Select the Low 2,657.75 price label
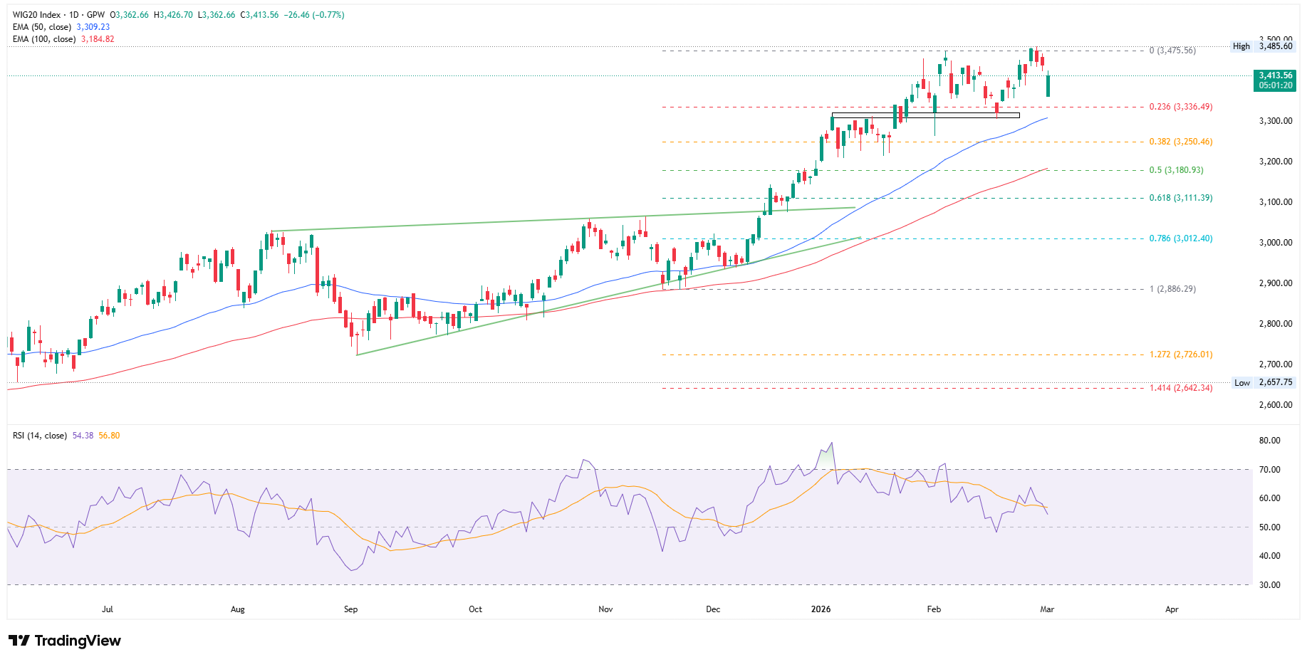 tap(1261, 382)
